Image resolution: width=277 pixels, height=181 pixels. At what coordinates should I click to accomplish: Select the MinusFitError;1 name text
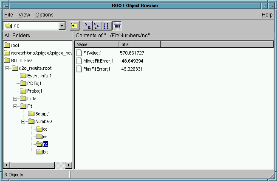coord(99,61)
